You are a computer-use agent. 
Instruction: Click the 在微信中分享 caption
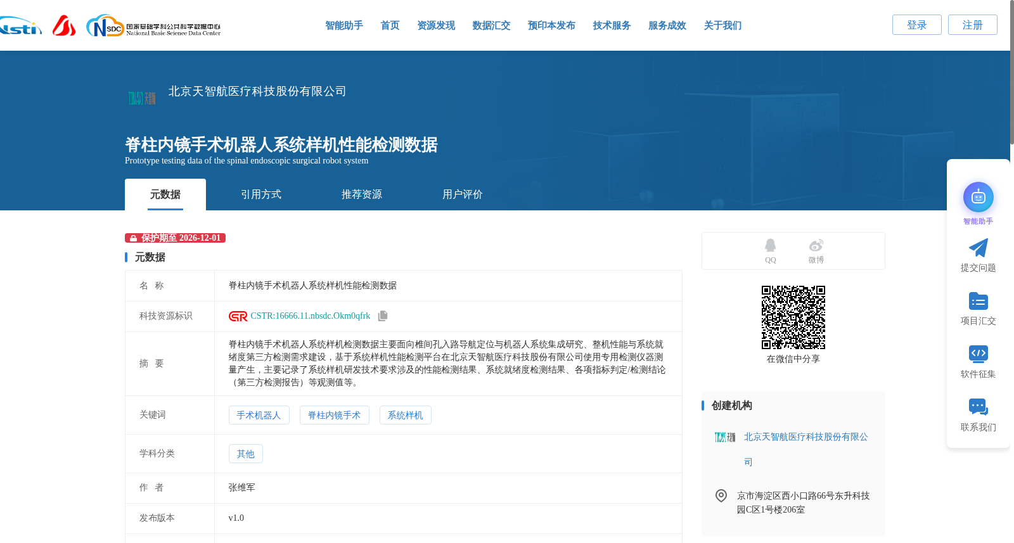click(x=793, y=359)
